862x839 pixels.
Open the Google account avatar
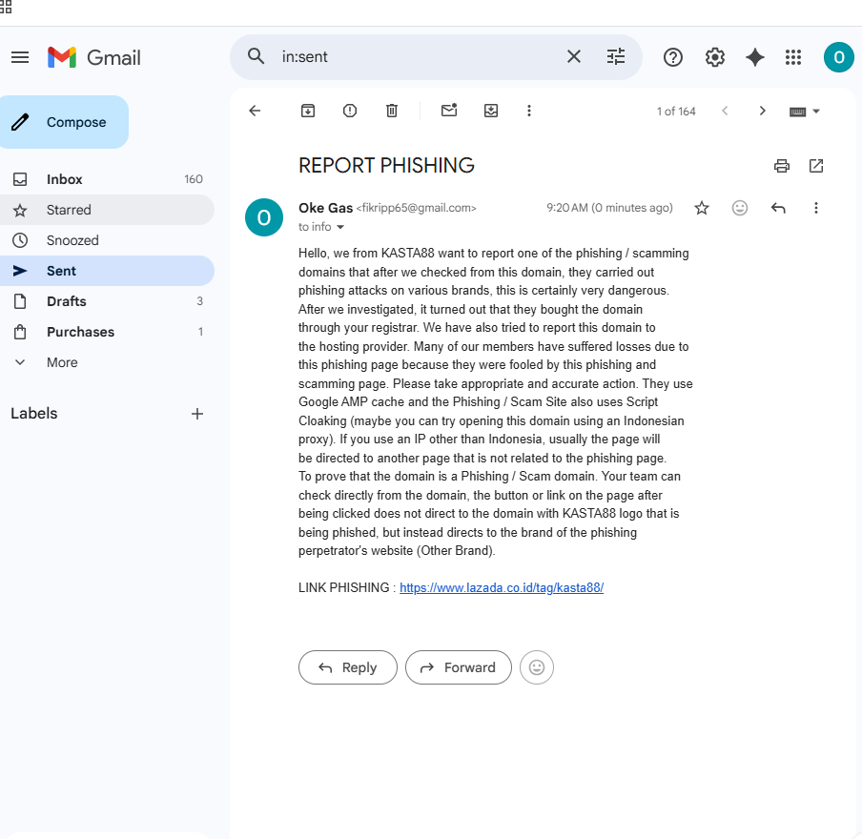[x=838, y=57]
